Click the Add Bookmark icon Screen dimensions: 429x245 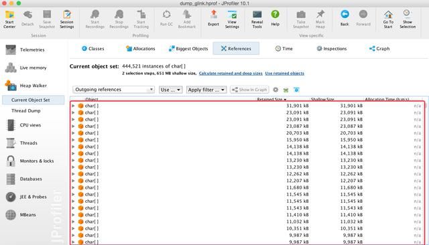tap(187, 19)
